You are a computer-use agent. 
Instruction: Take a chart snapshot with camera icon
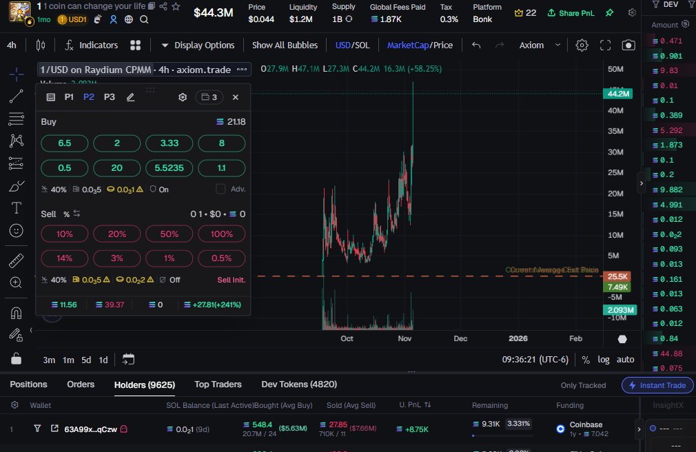click(x=628, y=45)
